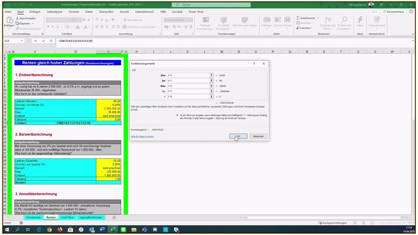Add a new sheet with plus button
This screenshot has height=235, width=418.
[x=114, y=217]
